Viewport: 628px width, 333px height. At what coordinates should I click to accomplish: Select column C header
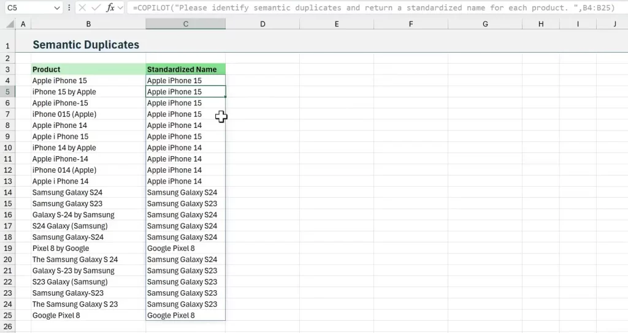(x=185, y=24)
